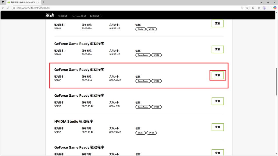Click 查看 for Studio driver 591.44
Viewport: 278px width, 156px height.
click(218, 23)
